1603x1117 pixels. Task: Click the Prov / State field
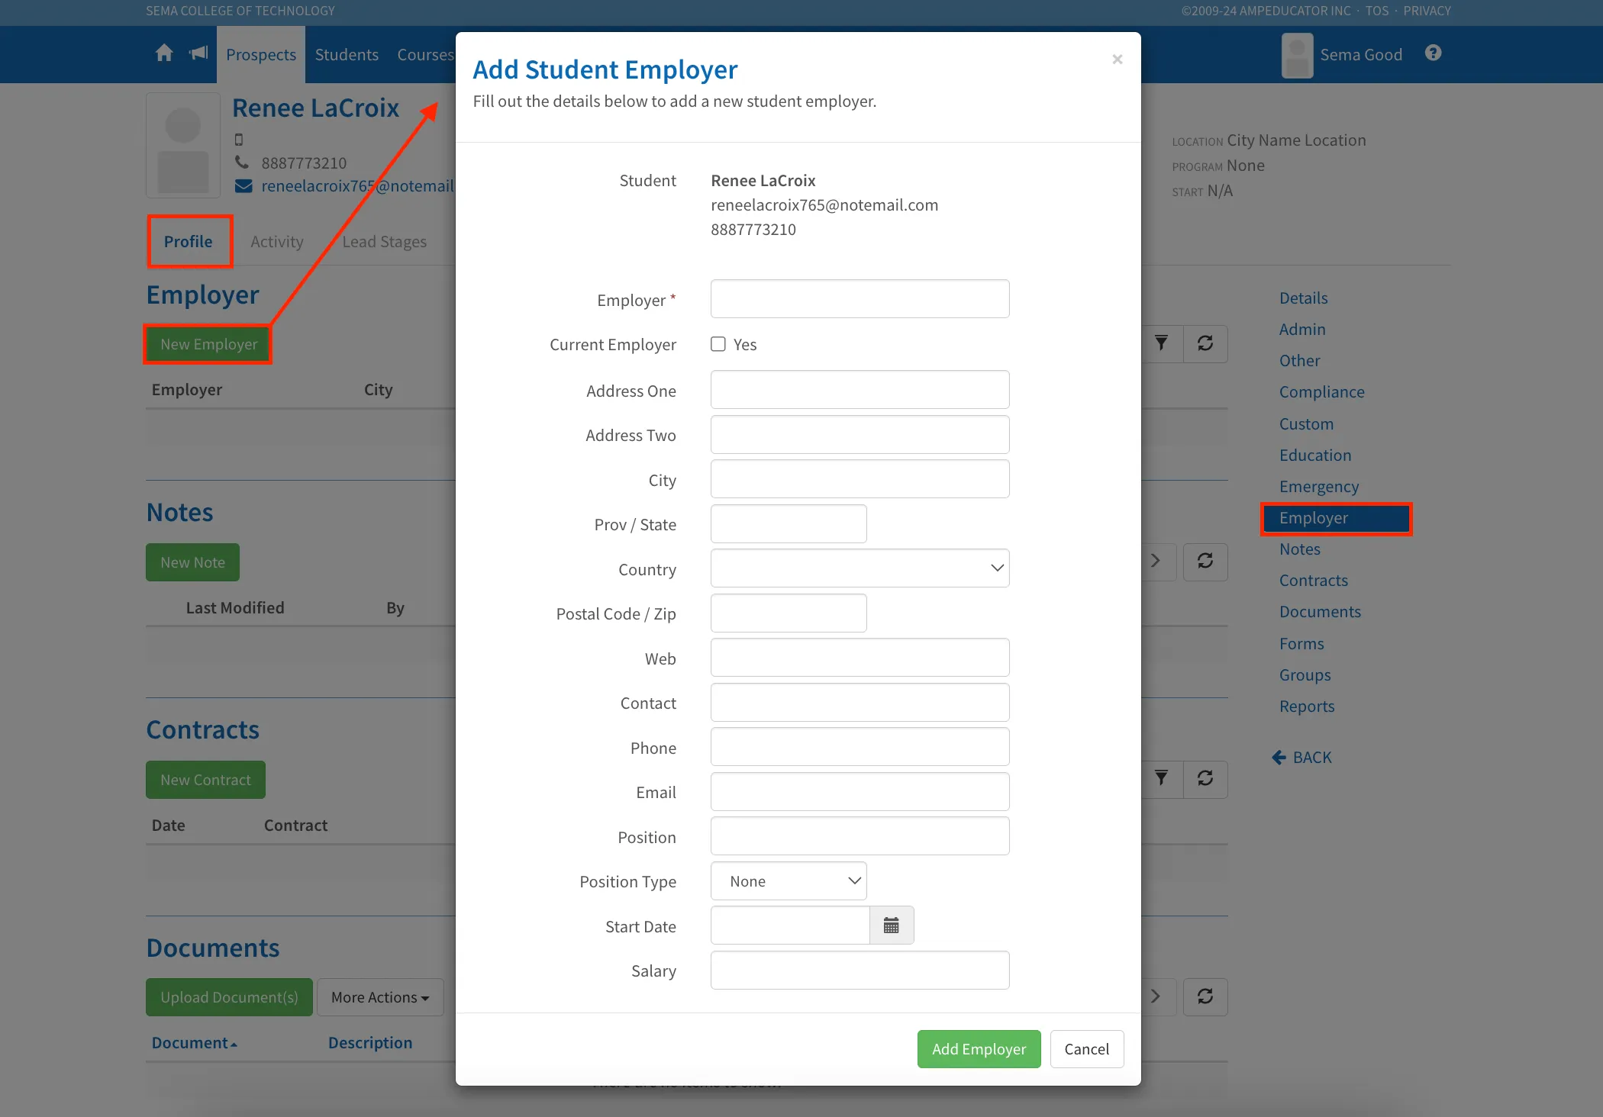tap(789, 524)
